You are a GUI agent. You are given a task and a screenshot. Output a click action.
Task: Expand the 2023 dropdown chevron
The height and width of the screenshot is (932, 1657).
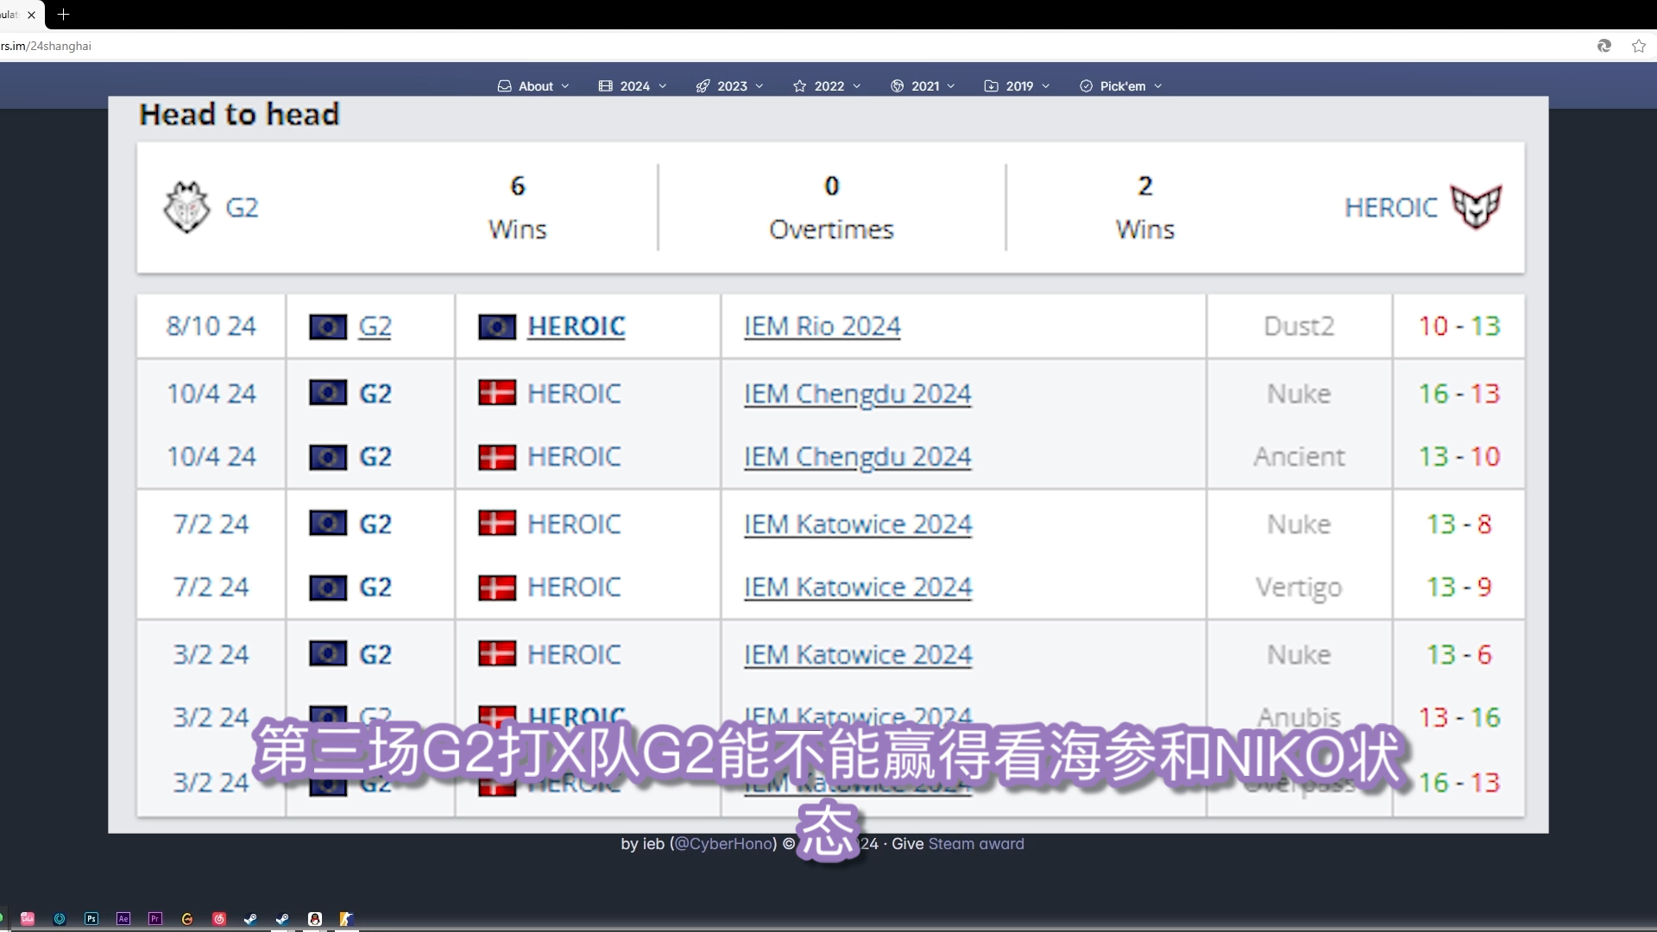tap(759, 86)
